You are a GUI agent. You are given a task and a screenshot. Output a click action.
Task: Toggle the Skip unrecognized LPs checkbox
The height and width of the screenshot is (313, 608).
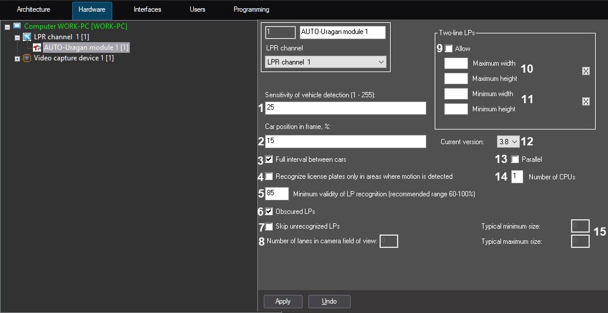click(269, 226)
